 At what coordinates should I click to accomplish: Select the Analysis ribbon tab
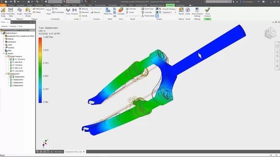click(170, 5)
